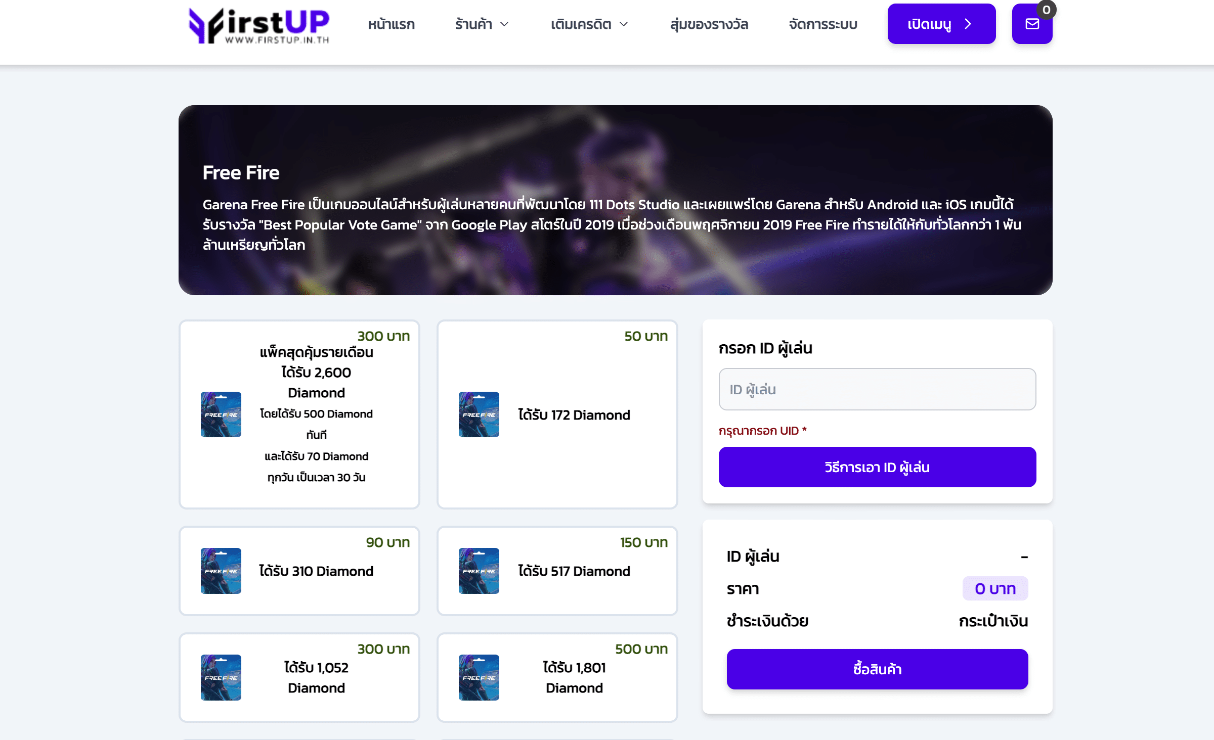Click the ซื้อสินค้า purchase button
This screenshot has height=740, width=1214.
point(877,669)
